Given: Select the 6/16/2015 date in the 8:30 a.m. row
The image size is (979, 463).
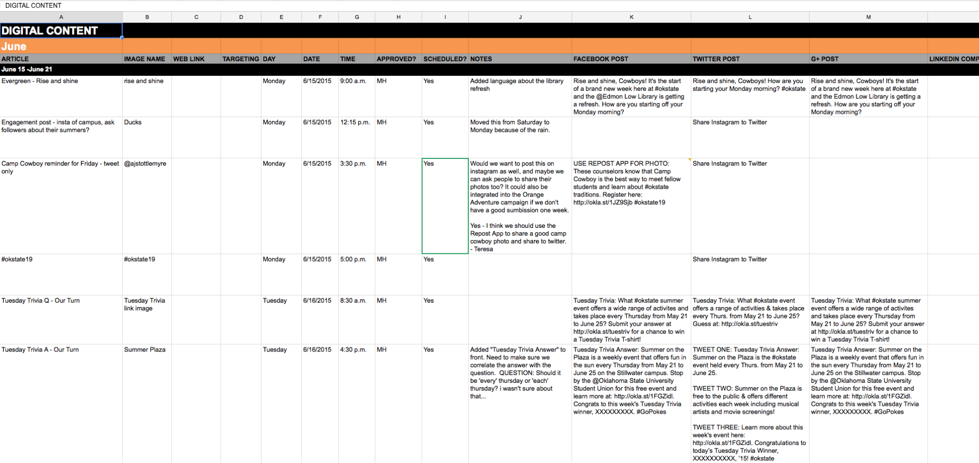Looking at the screenshot, I should coord(320,320).
